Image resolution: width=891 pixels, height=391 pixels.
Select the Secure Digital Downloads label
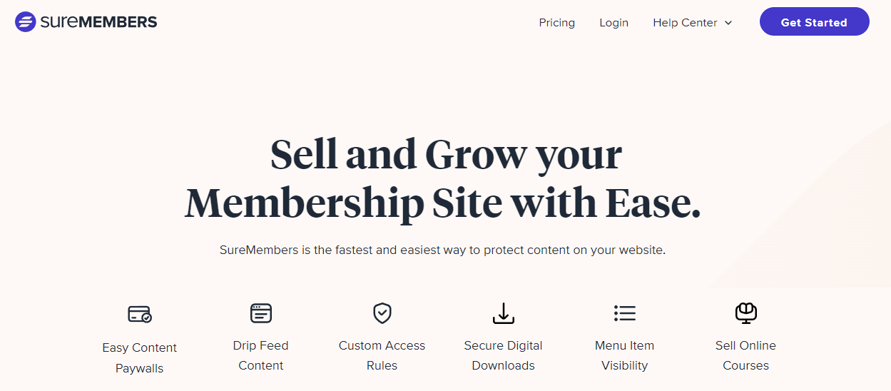[504, 355]
